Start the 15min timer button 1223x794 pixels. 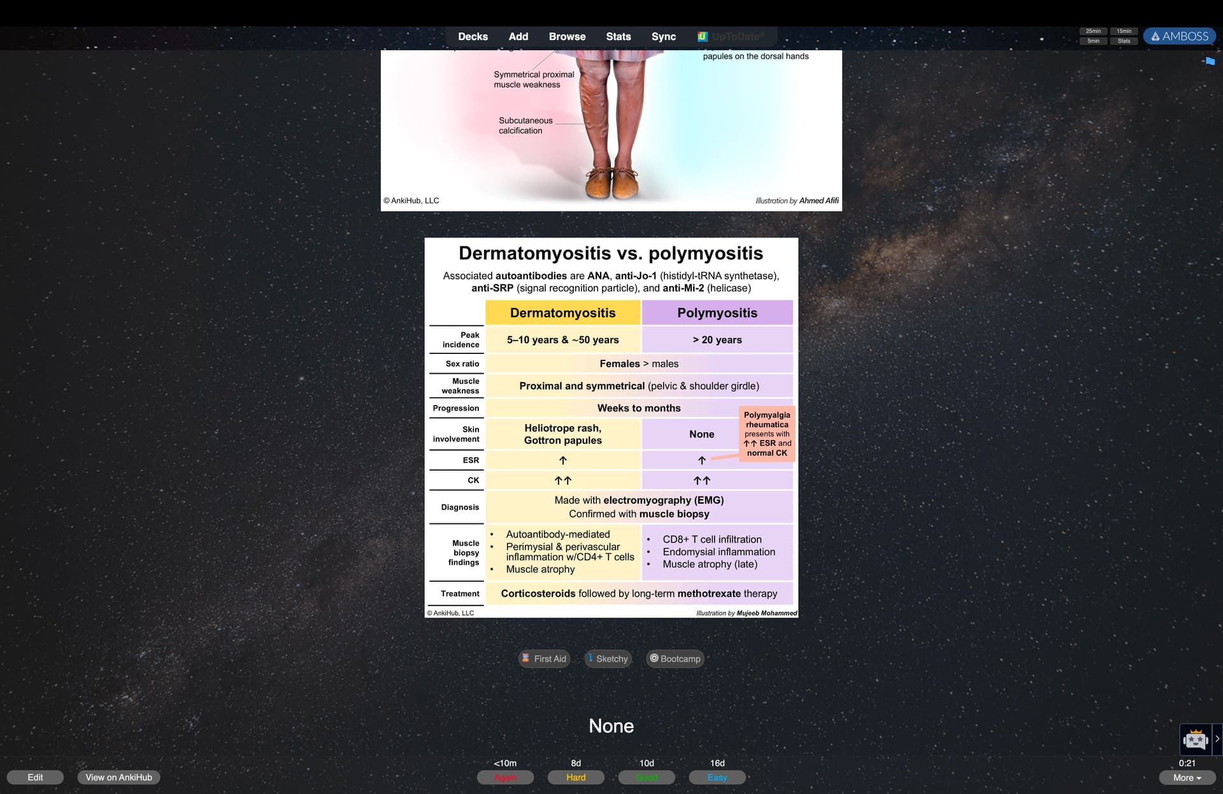click(1124, 31)
